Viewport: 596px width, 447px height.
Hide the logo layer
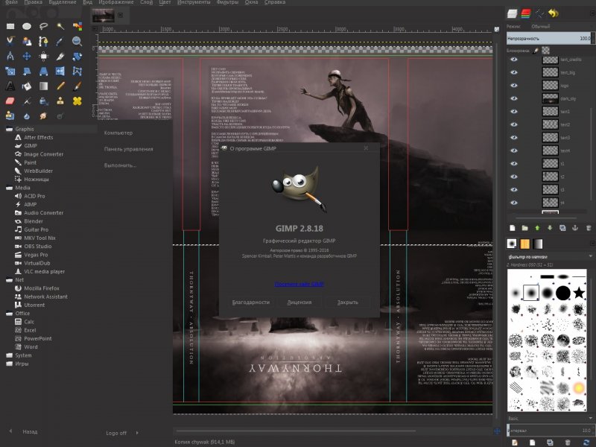coord(514,85)
